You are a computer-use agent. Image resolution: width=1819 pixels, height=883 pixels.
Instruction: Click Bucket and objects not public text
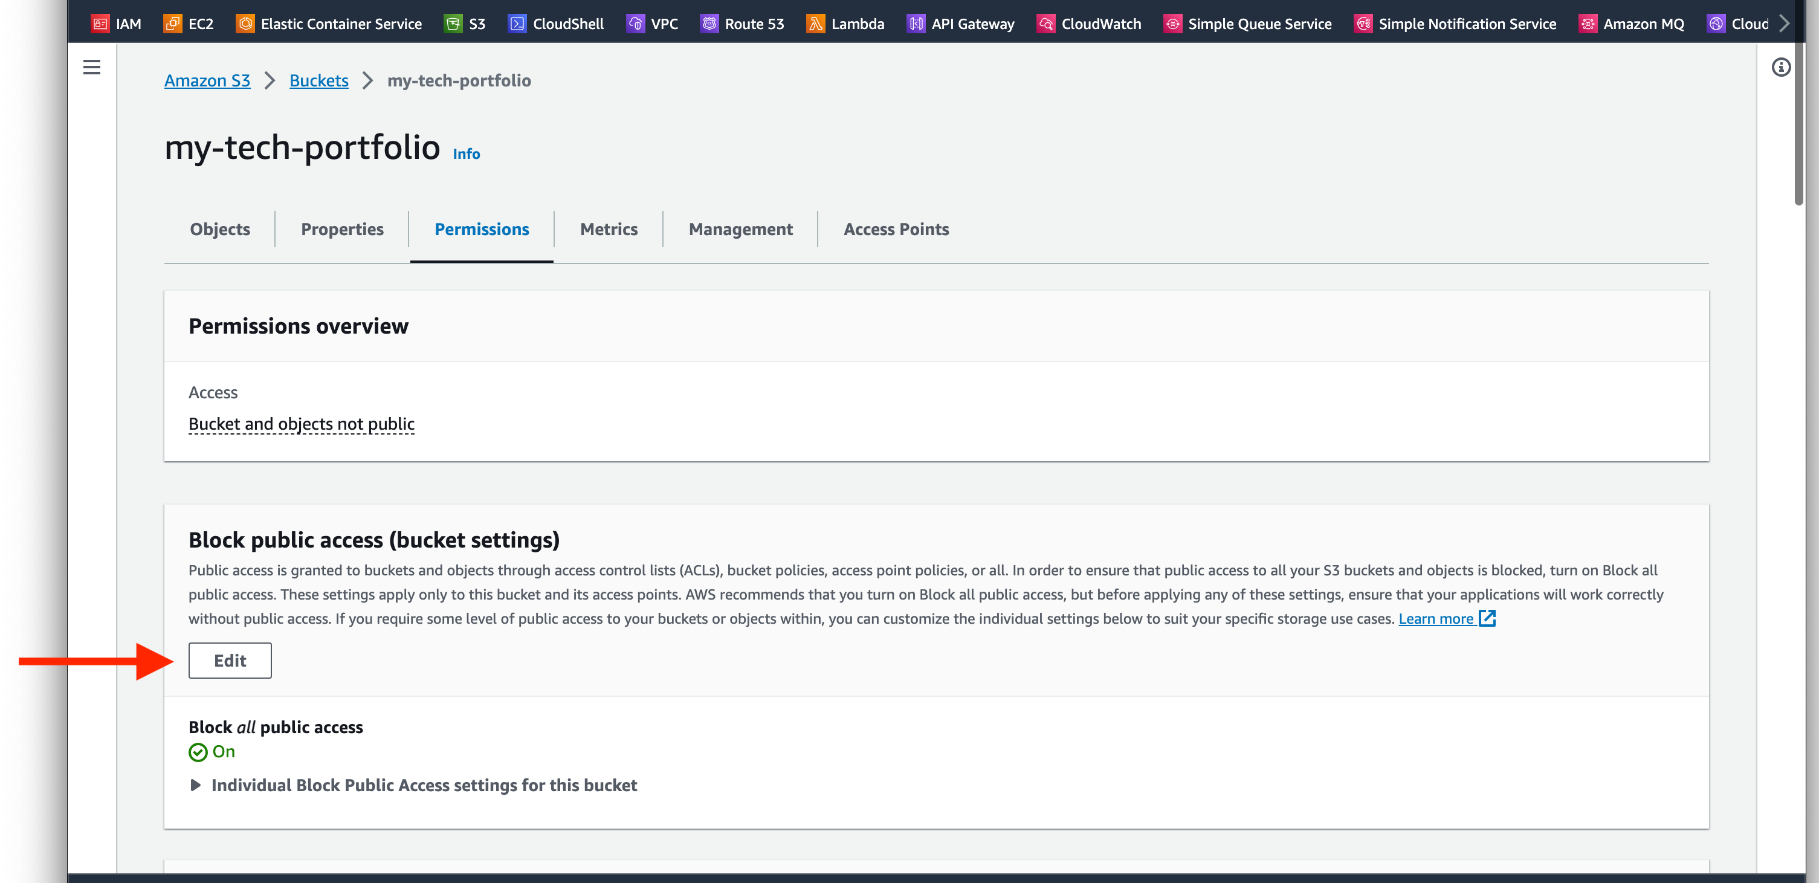point(302,423)
